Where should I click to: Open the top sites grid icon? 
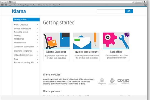[x=6, y=5]
